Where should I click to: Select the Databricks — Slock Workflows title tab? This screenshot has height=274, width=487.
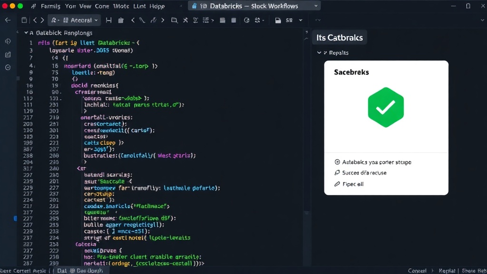[254, 6]
